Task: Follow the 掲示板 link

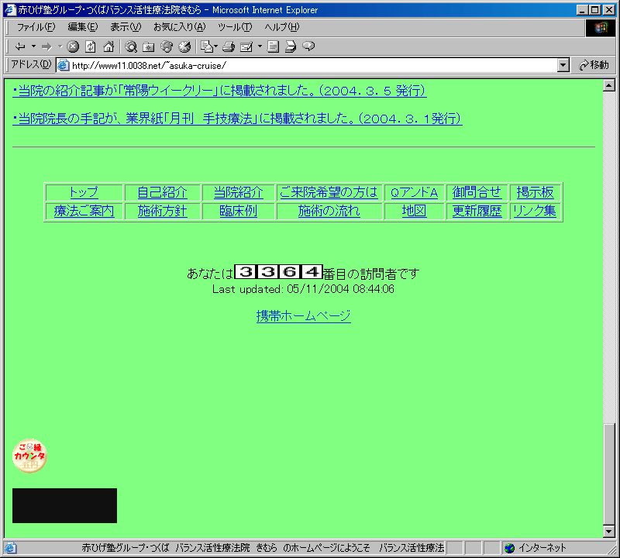Action: click(535, 193)
